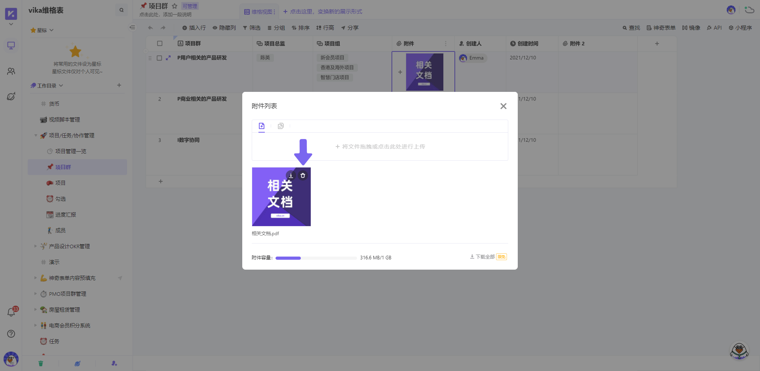Click the search icon beside vika维格表
Screen dimensions: 760x371
click(x=122, y=10)
